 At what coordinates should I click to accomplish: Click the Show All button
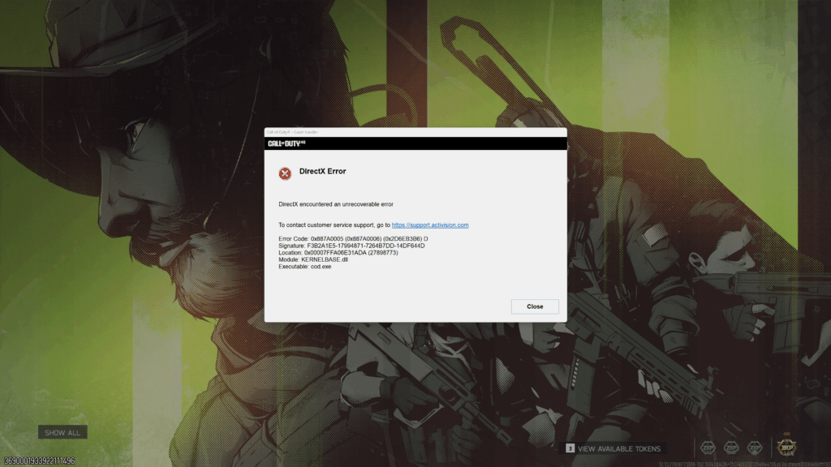(62, 433)
